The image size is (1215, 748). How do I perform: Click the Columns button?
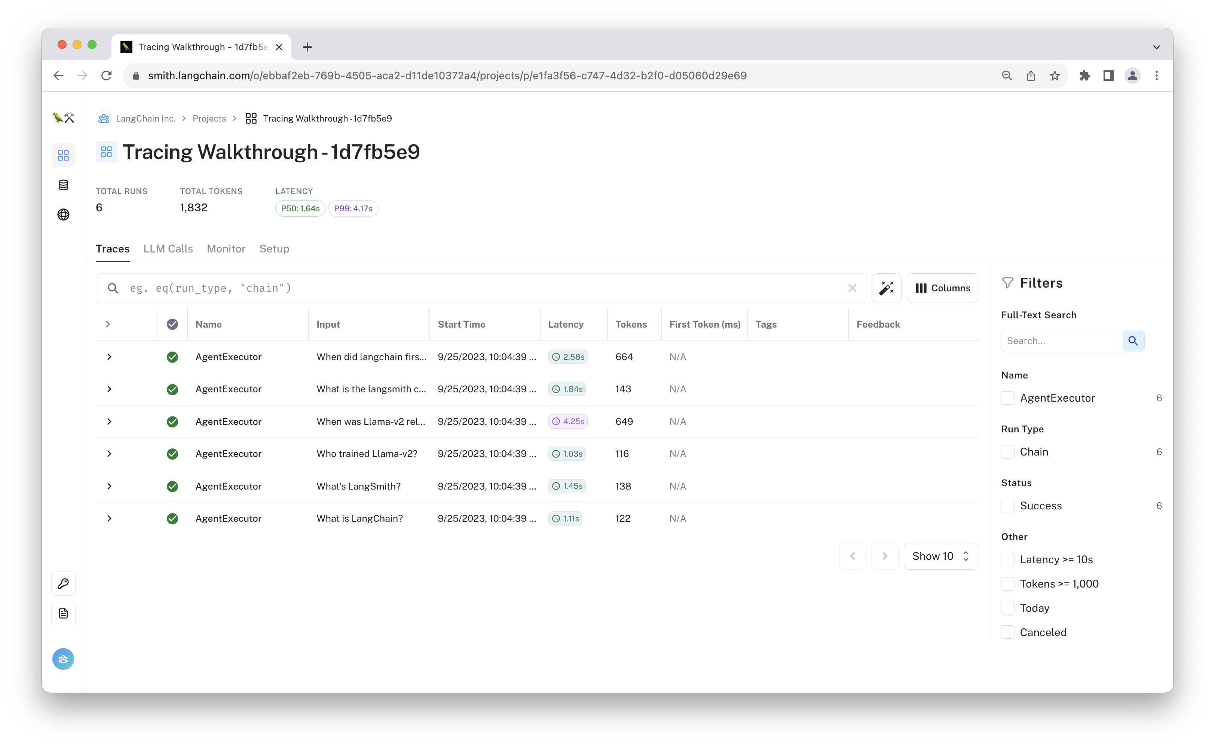click(x=942, y=288)
